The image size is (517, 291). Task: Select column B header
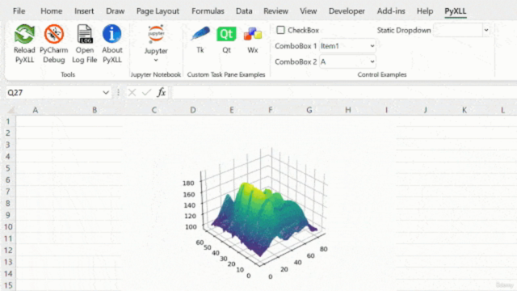pyautogui.click(x=95, y=110)
